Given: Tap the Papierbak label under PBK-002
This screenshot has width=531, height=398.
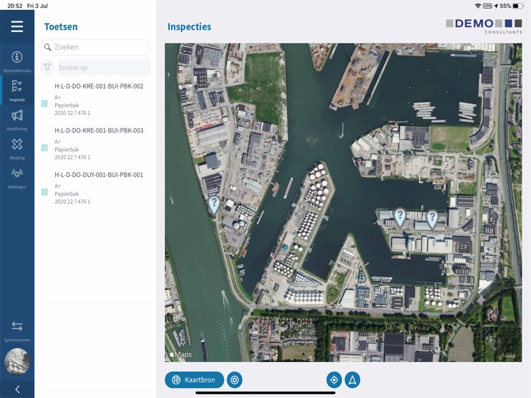Looking at the screenshot, I should (x=67, y=106).
